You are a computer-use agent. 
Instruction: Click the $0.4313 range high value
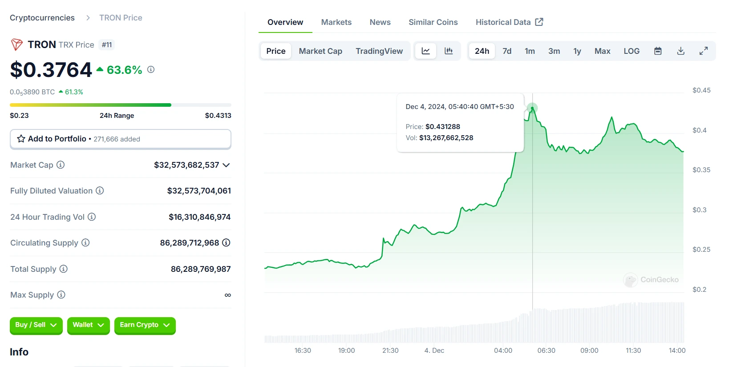(218, 116)
